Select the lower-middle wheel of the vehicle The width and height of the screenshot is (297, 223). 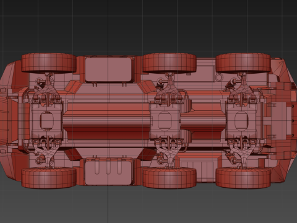pyautogui.click(x=170, y=178)
